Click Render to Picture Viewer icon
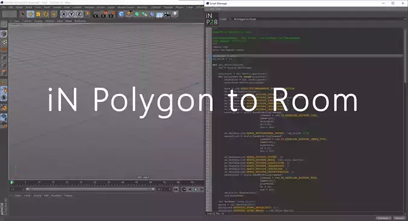408x221 pixels. tap(104, 14)
